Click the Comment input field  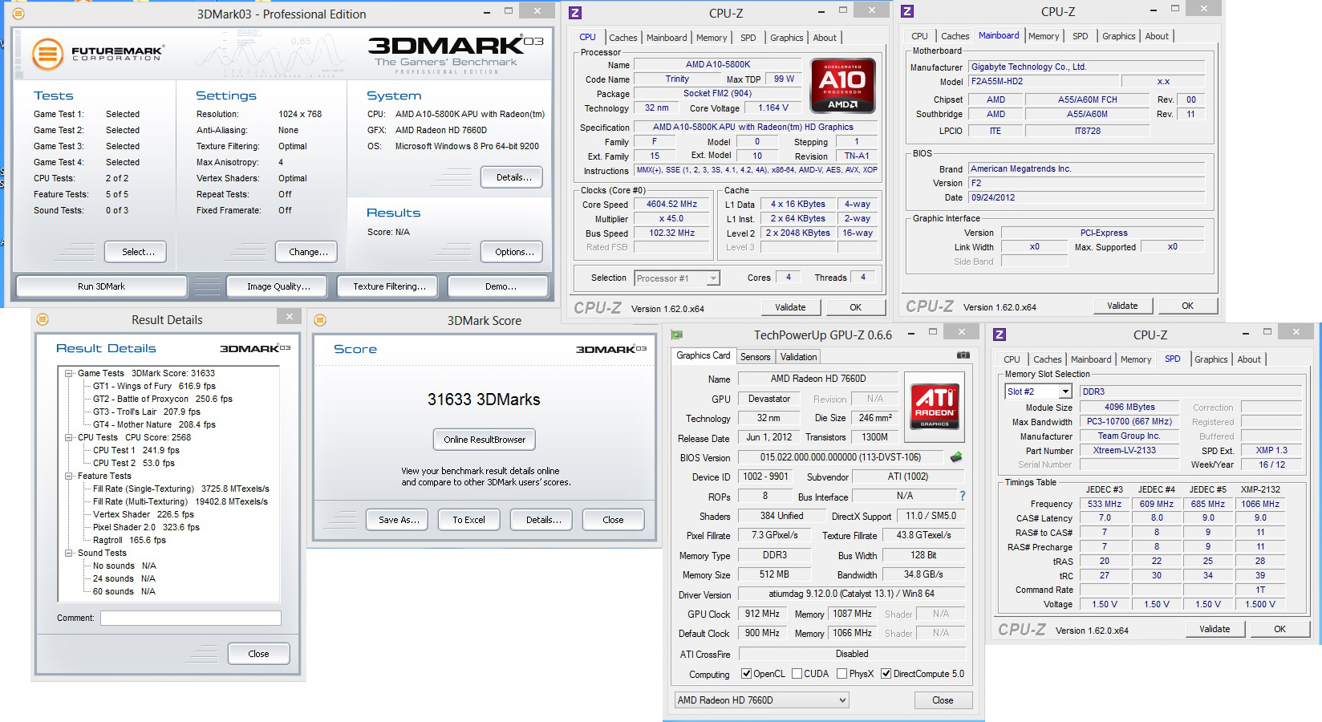point(191,618)
